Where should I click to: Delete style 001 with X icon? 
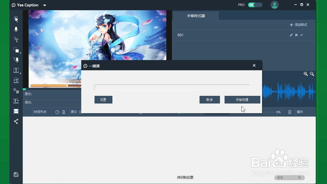click(x=296, y=35)
